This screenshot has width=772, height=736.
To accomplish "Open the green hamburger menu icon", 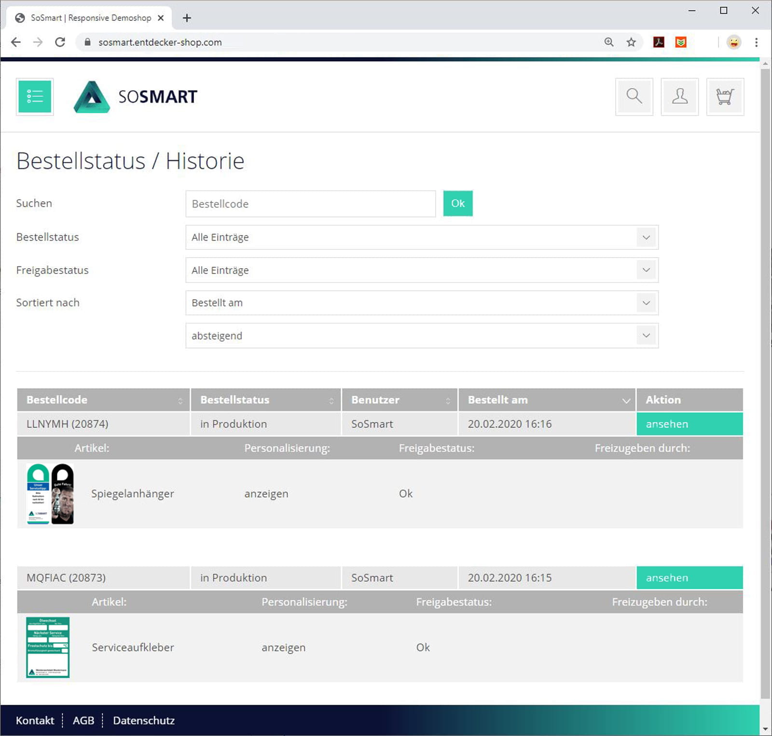I will click(35, 96).
